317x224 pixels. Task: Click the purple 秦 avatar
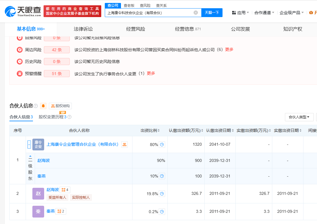tap(38, 212)
